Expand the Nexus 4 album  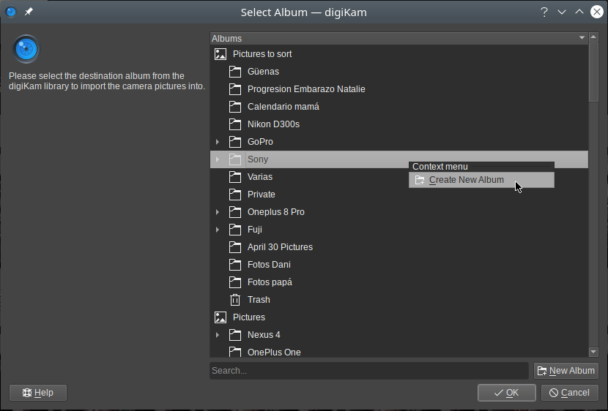[x=218, y=335]
